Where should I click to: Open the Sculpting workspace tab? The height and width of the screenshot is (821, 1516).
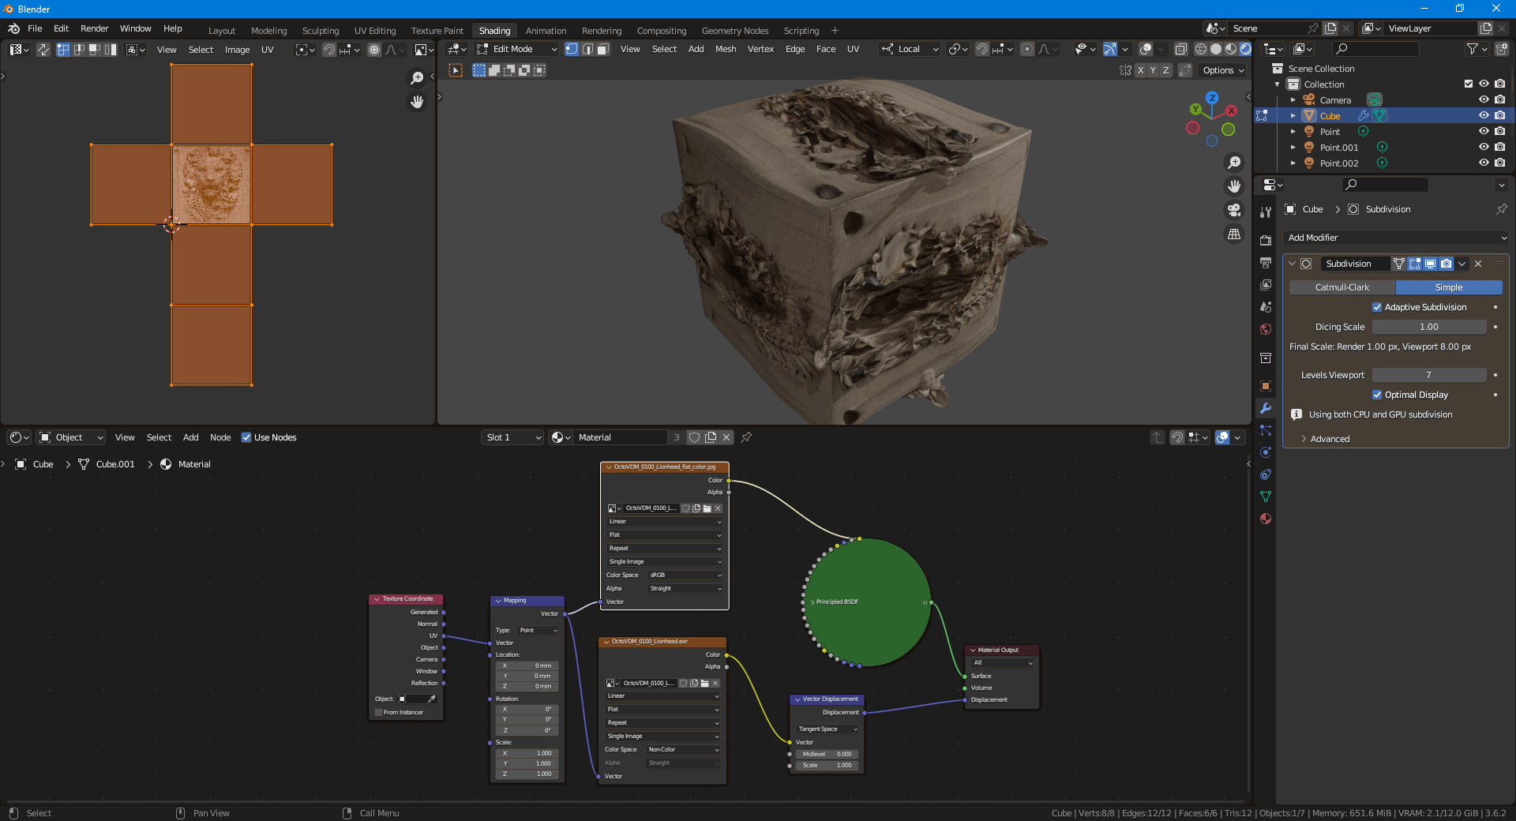[321, 31]
